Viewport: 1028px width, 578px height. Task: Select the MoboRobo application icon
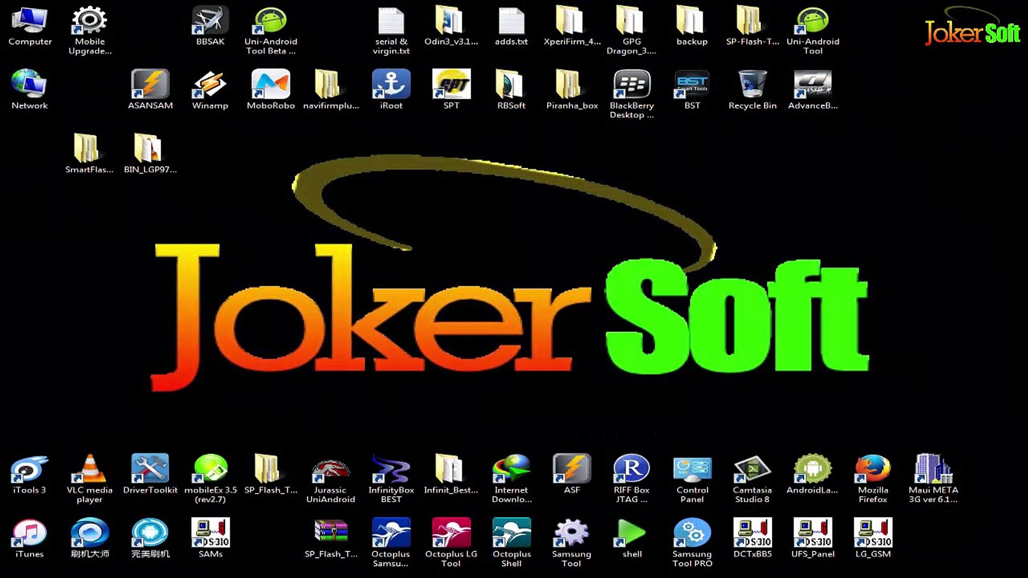[x=270, y=85]
